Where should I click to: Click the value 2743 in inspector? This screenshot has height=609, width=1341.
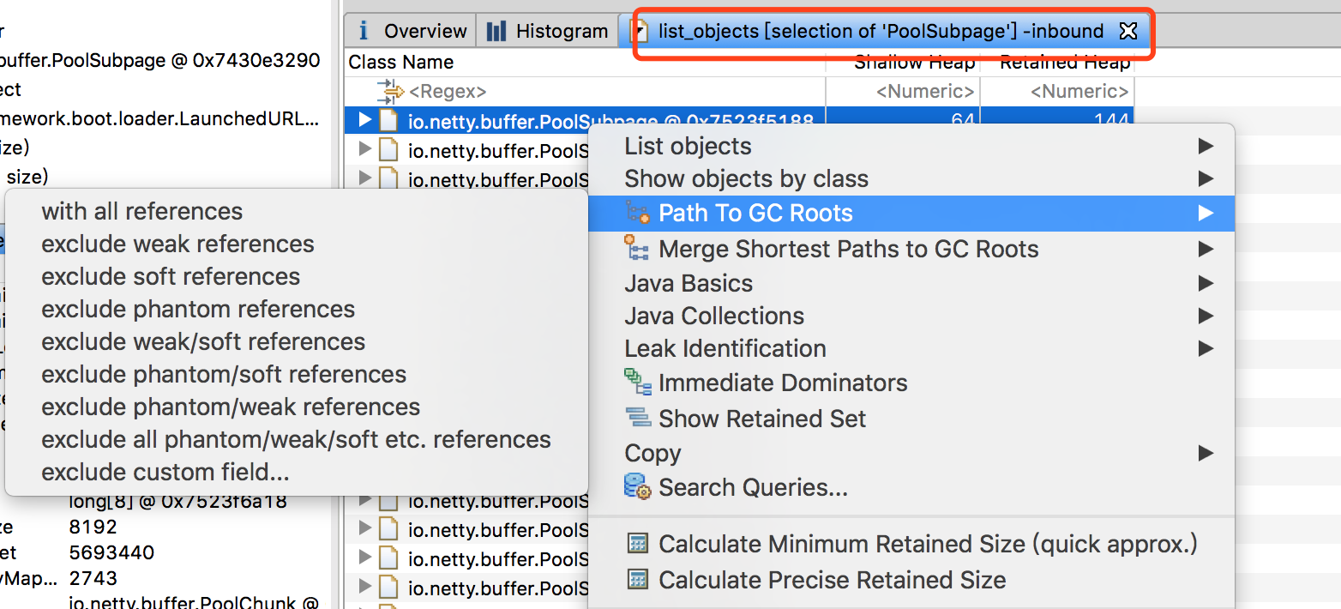pyautogui.click(x=93, y=578)
